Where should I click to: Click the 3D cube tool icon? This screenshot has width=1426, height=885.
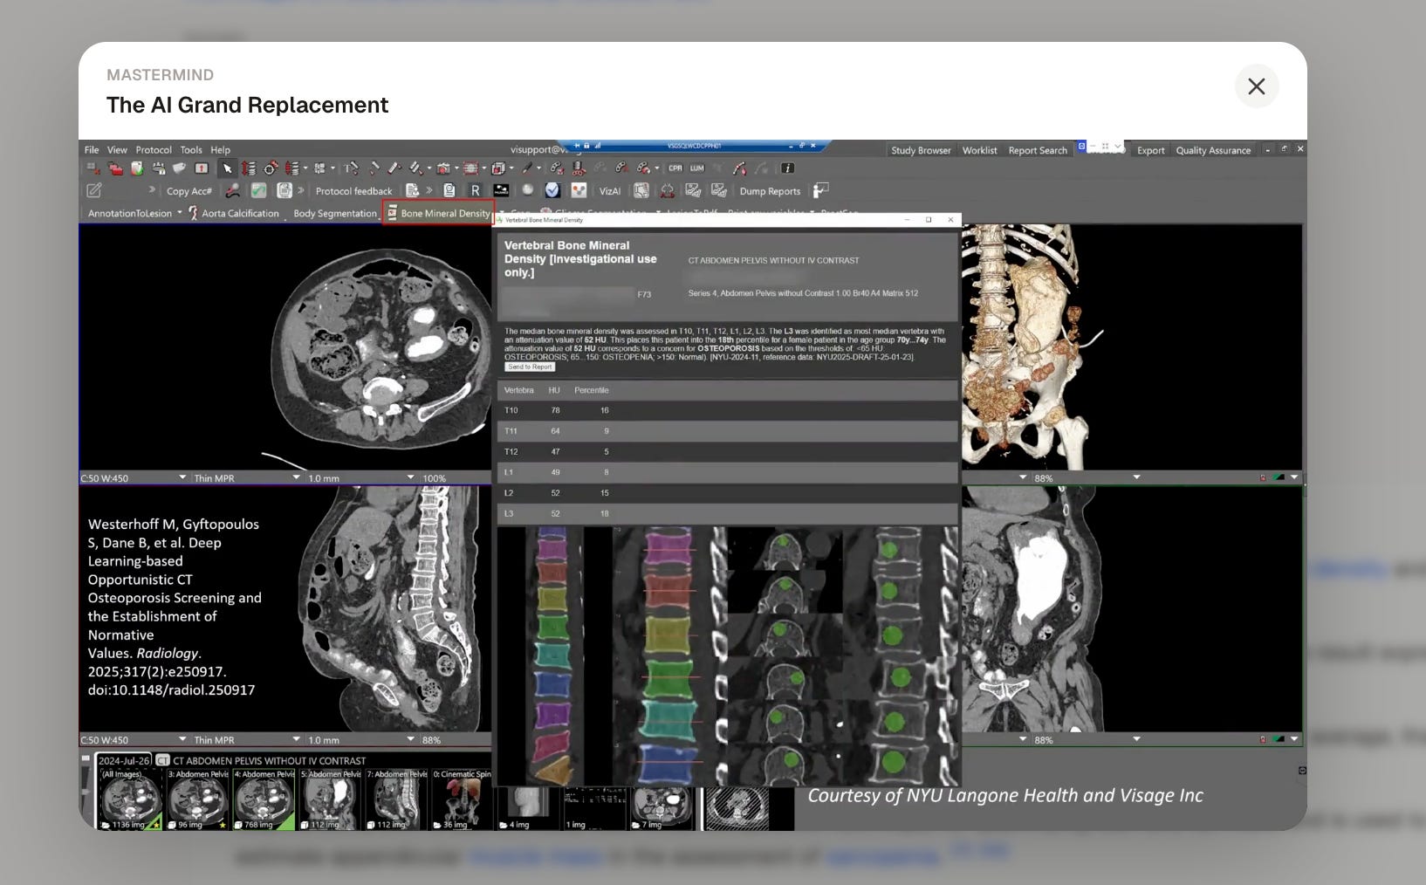498,168
